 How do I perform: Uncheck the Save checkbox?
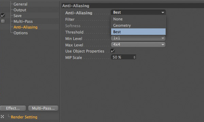click(x=3, y=16)
